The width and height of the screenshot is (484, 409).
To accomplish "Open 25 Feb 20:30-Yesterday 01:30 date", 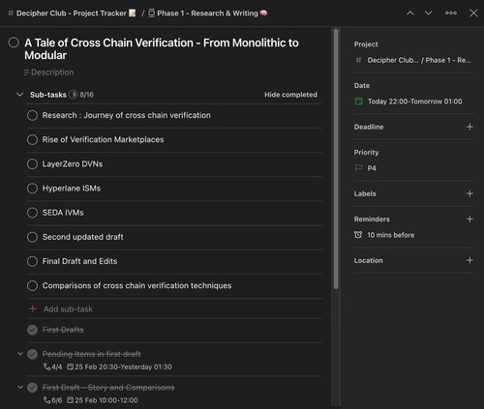I will pos(119,367).
